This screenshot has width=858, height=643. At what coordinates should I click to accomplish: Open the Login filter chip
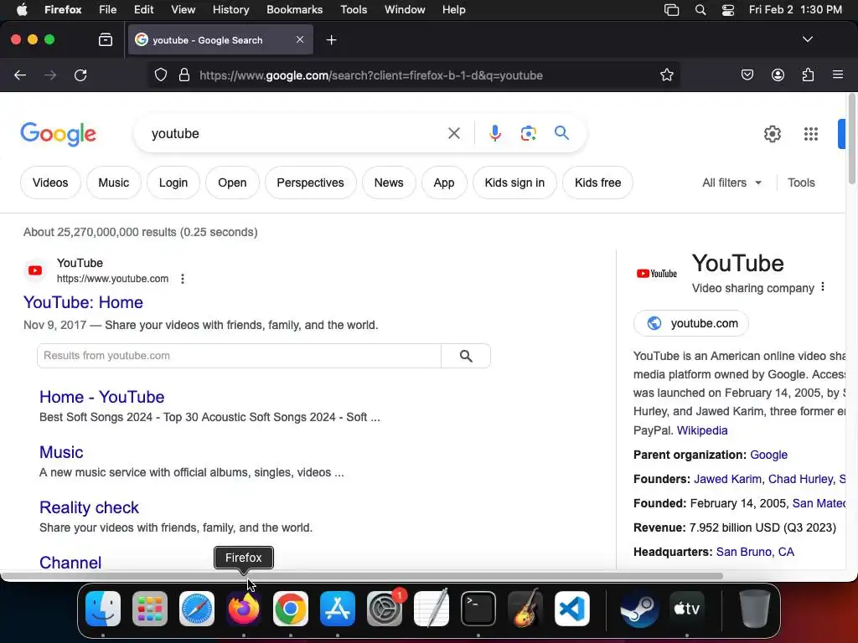click(x=173, y=183)
